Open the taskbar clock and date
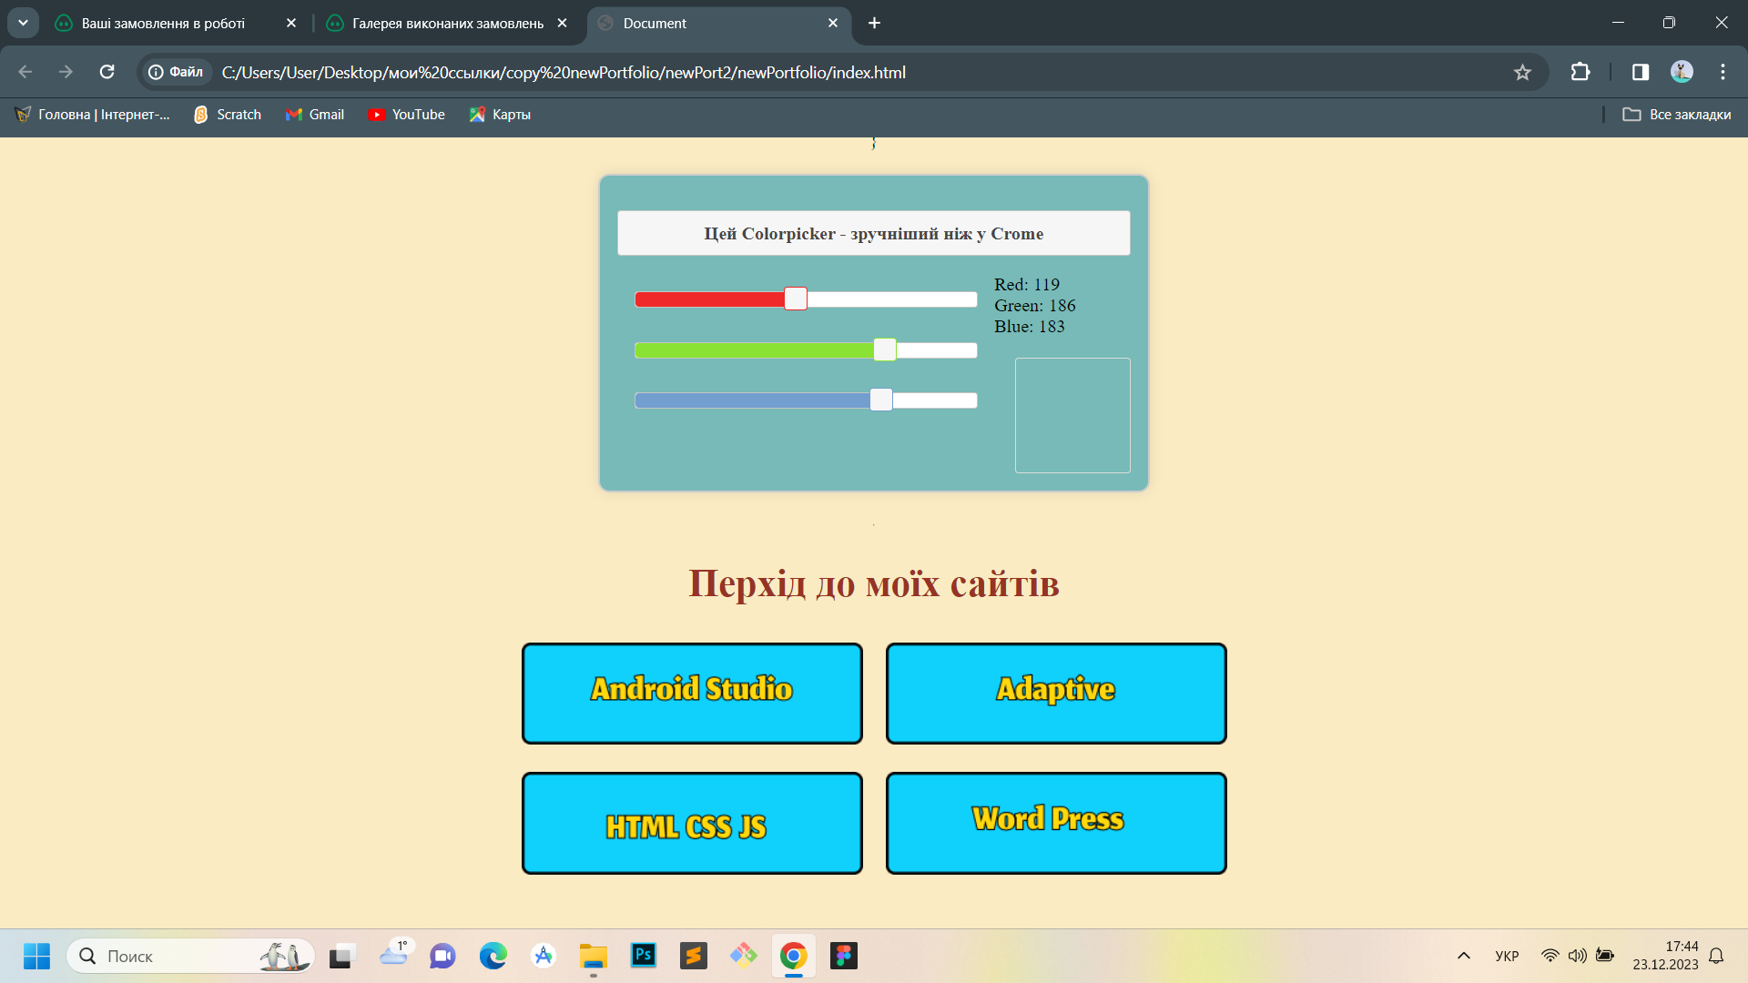The height and width of the screenshot is (983, 1748). 1665,956
